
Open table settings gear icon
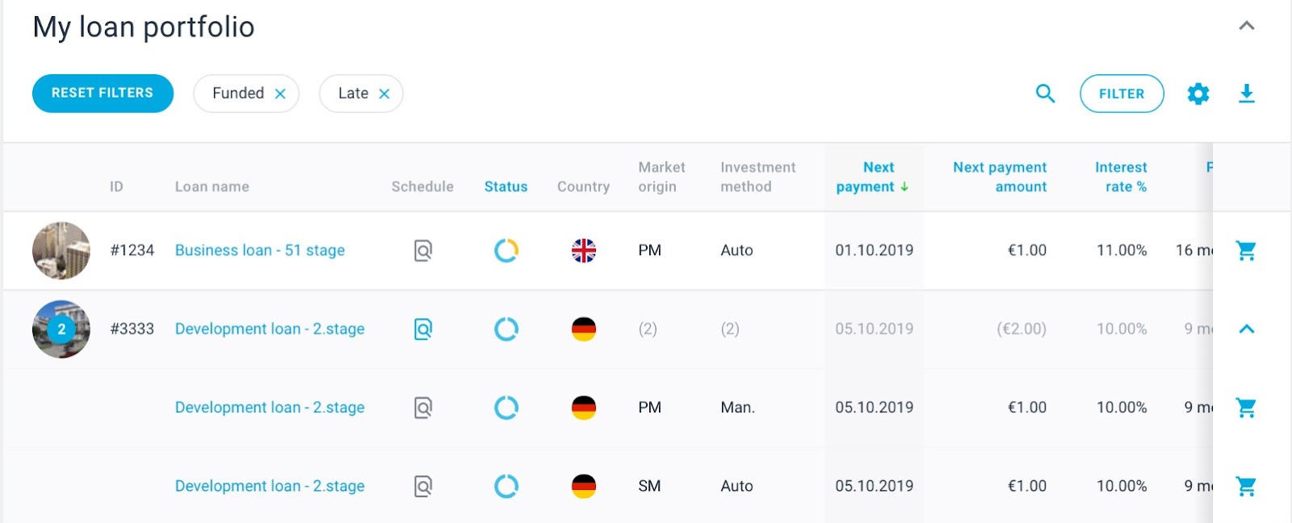pos(1198,94)
